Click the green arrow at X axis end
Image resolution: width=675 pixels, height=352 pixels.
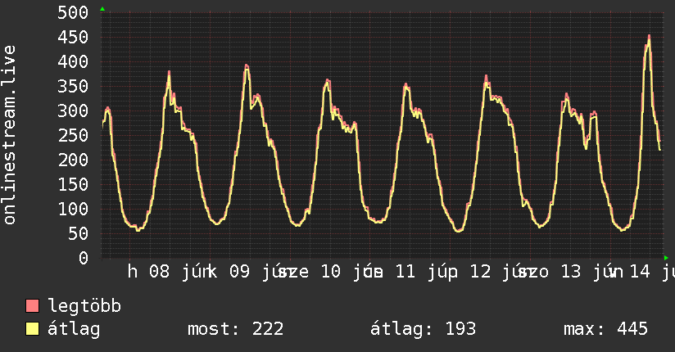point(666,258)
